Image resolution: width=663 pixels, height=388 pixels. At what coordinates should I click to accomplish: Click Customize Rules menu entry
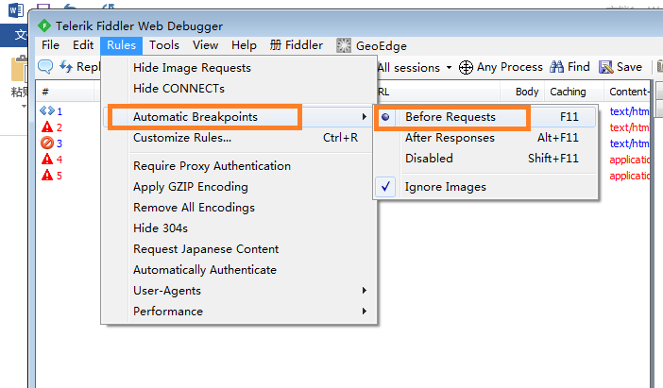[x=181, y=138]
